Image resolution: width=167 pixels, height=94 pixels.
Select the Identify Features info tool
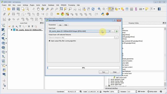[x=99, y=9]
